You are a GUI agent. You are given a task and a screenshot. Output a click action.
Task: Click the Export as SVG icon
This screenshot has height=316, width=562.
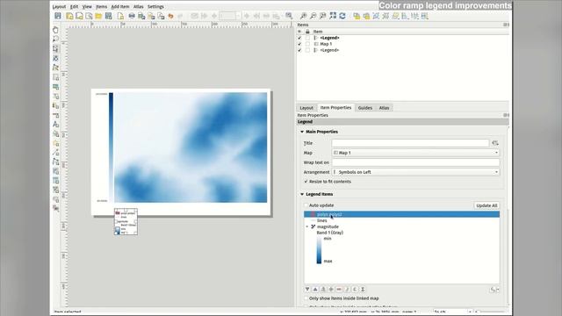pyautogui.click(x=151, y=16)
